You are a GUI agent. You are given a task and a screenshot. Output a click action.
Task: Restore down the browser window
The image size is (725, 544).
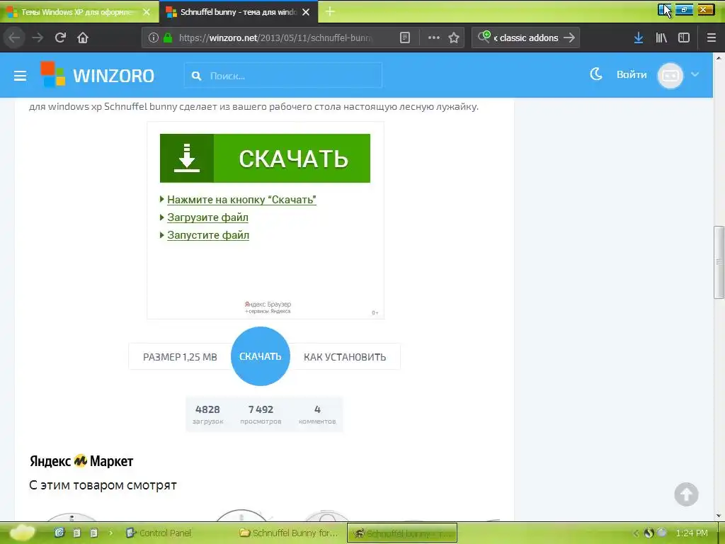pos(685,9)
